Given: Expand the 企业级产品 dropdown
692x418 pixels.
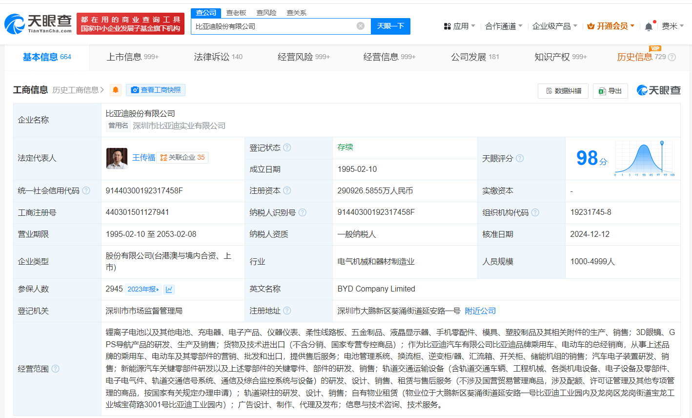Looking at the screenshot, I should (x=554, y=26).
